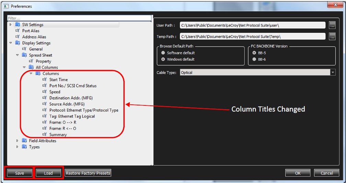Click the SW Settings folder icon

[x=18, y=24]
